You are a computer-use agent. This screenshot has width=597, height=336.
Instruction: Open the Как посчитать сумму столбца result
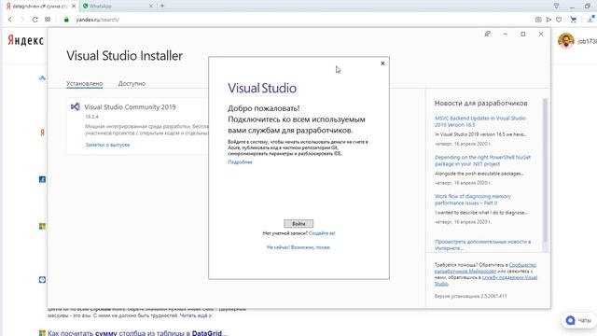pos(137,333)
